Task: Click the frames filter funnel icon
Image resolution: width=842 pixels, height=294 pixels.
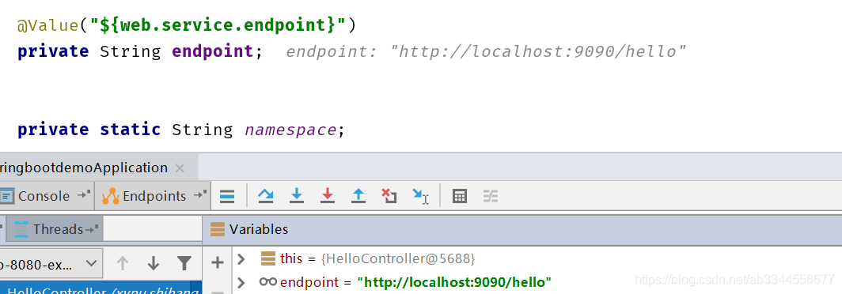Action: pyautogui.click(x=184, y=263)
